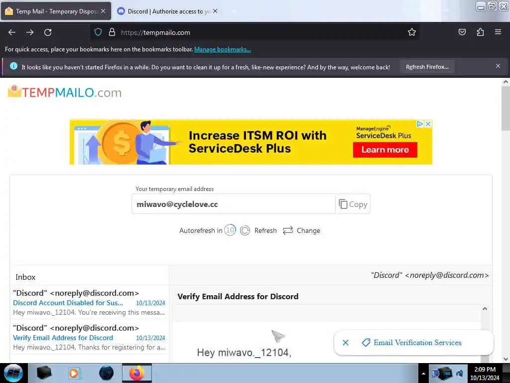Open the AdChoices icon on the ad
This screenshot has height=383, width=510.
420,124
